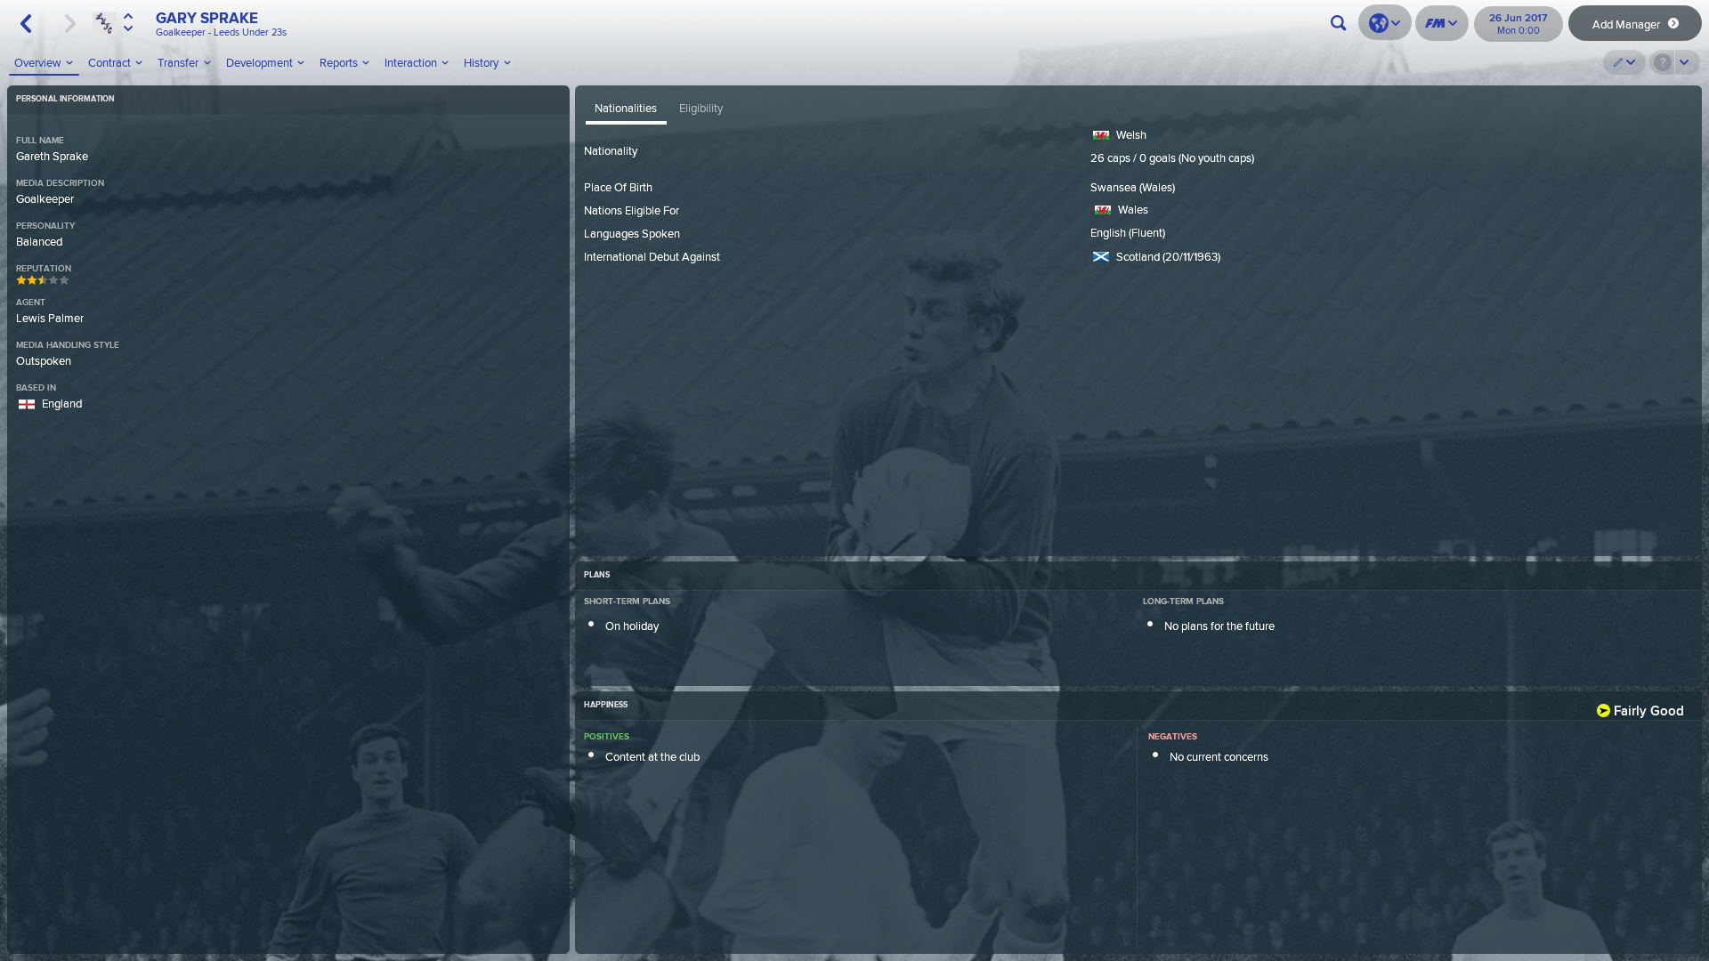Go forward using the right arrow
1709x961 pixels.
(69, 24)
